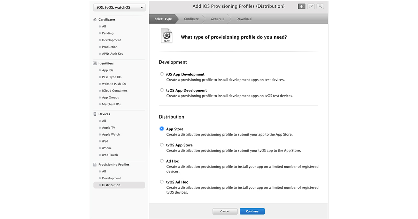Click the plus add profile icon
418x219 pixels.
[302, 6]
